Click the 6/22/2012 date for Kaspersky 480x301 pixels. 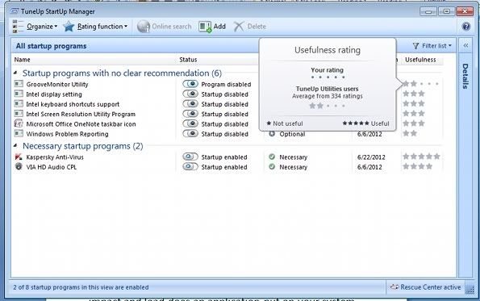coord(371,157)
